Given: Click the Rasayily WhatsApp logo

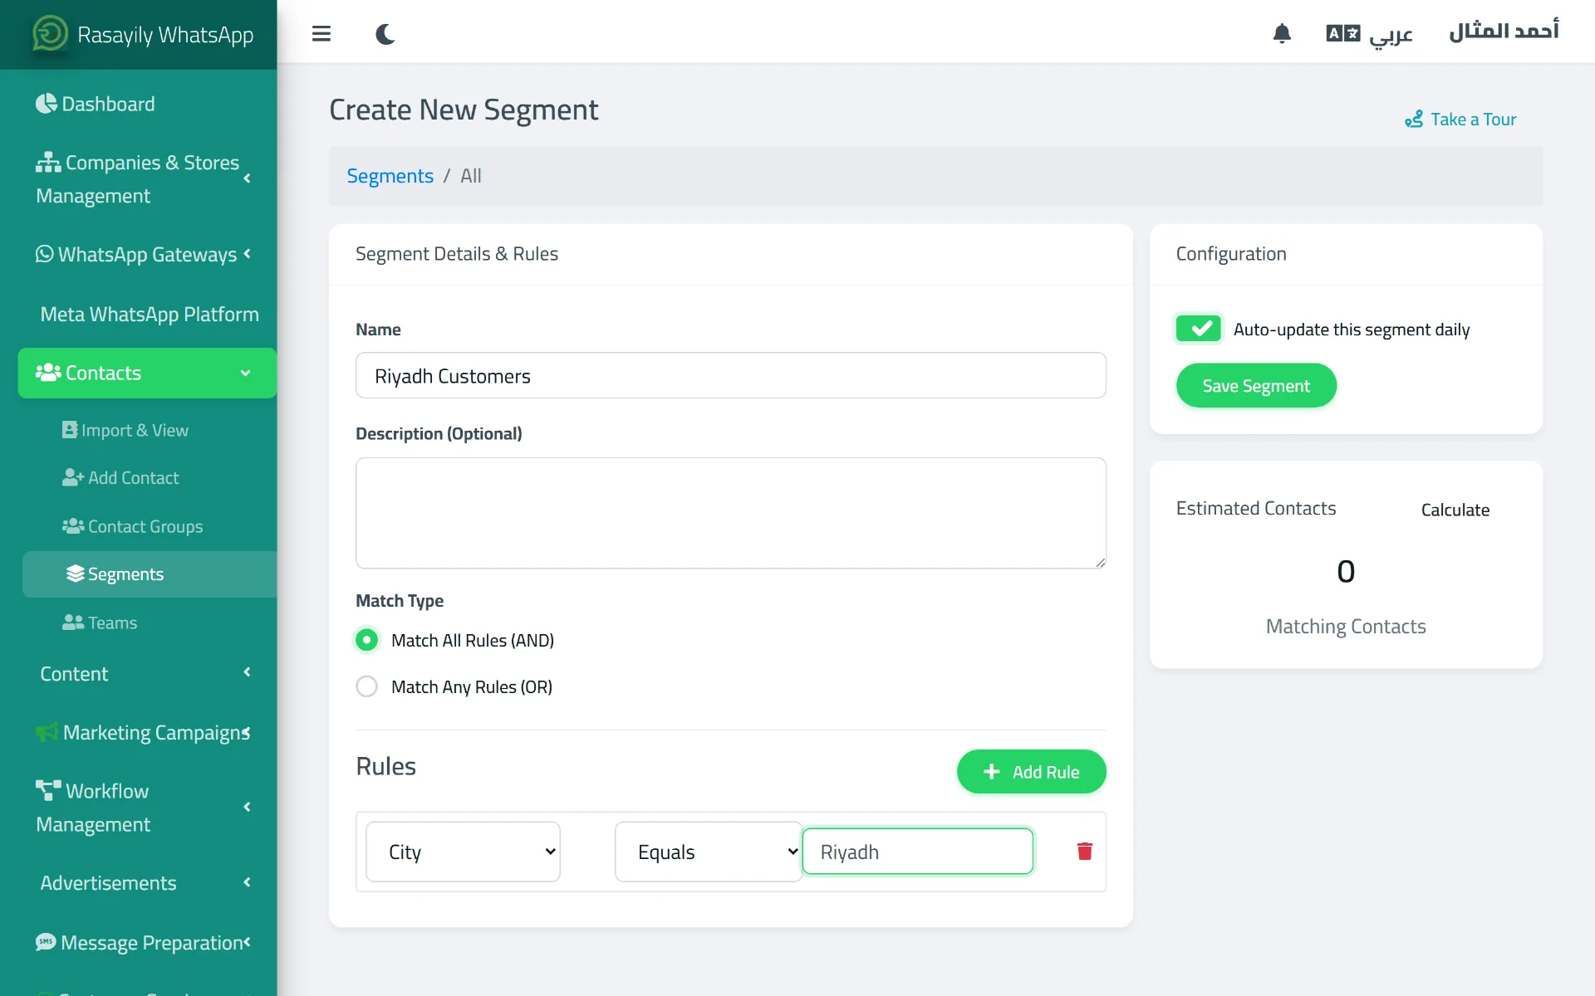Looking at the screenshot, I should click(x=50, y=34).
